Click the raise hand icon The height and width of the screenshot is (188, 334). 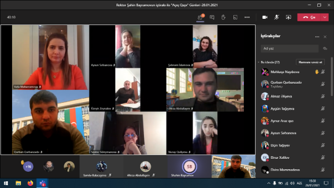(x=223, y=17)
